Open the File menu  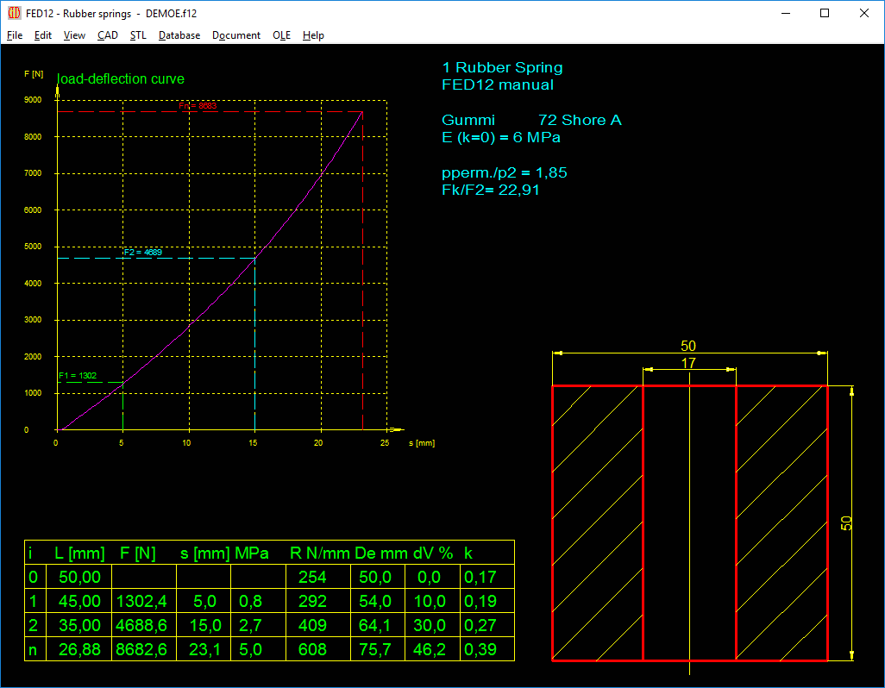click(15, 35)
